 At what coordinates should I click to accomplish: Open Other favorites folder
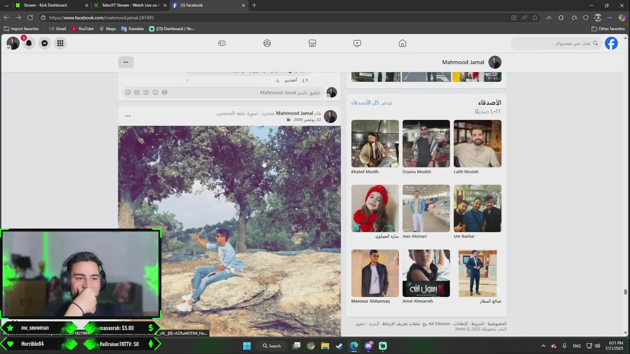point(608,29)
